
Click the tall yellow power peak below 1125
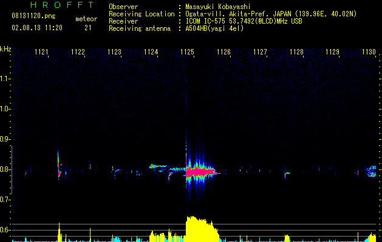coord(202,229)
